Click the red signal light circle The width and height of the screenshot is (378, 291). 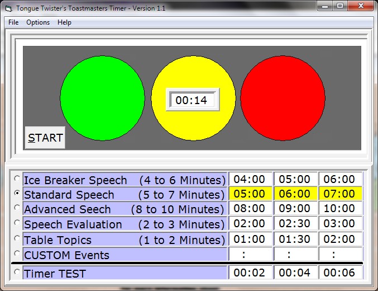pyautogui.click(x=283, y=98)
